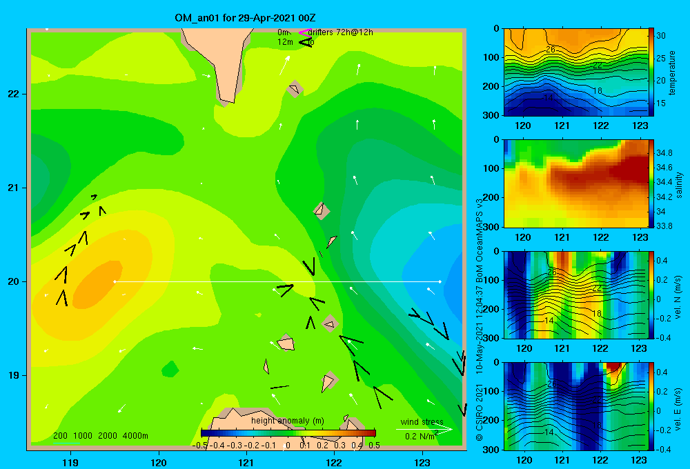Click the "34.8" tick on salinity scale
The image size is (690, 469).
point(664,153)
